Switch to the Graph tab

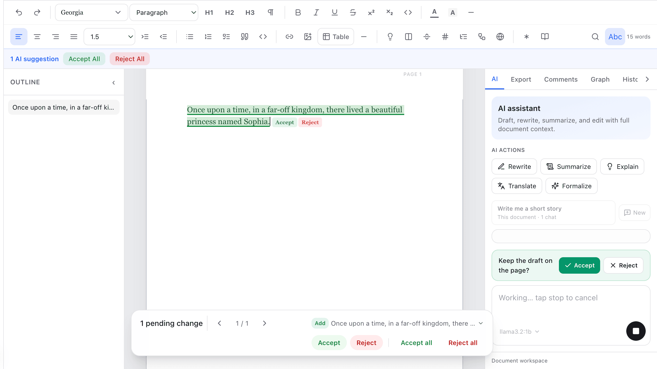tap(600, 79)
